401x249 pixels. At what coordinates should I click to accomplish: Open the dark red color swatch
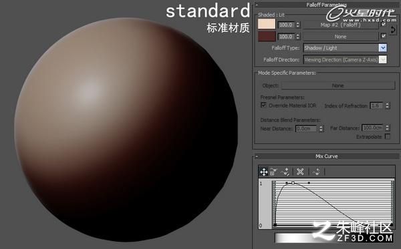267,36
